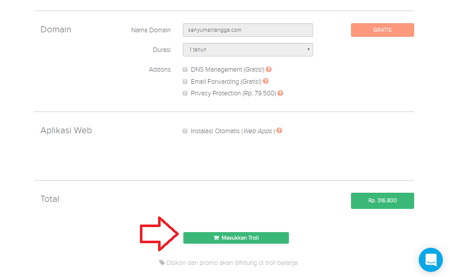450x277 pixels.
Task: Enable Instalasi Otomatis Web Apps checkbox
Action: tap(185, 131)
